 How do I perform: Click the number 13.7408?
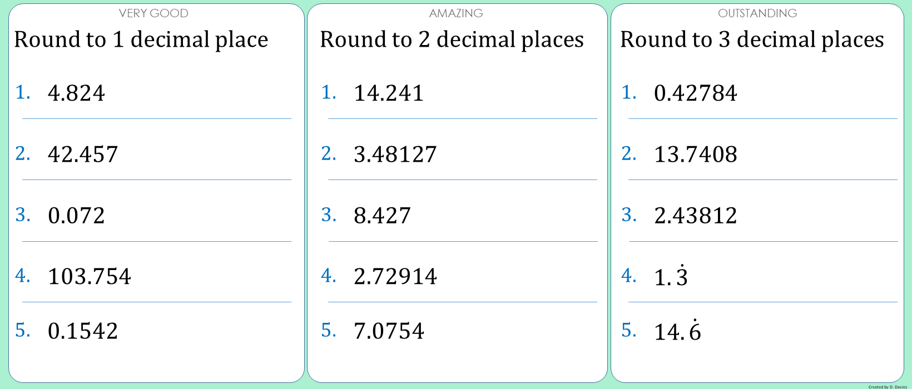point(696,154)
